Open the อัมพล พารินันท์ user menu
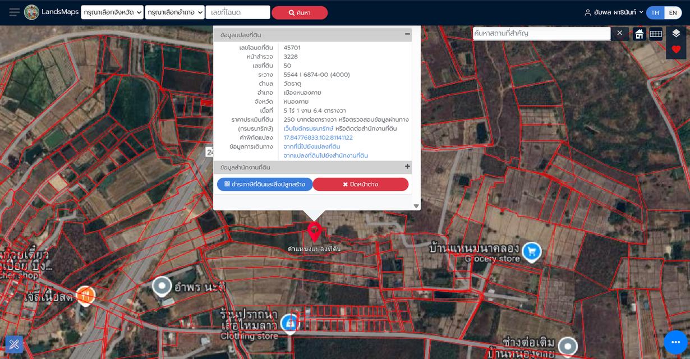The height and width of the screenshot is (359, 690). pyautogui.click(x=614, y=12)
